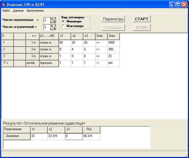Image resolution: width=189 pixels, height=158 pixels.
Task: Click the Переменная header in results table
Action: (17, 130)
